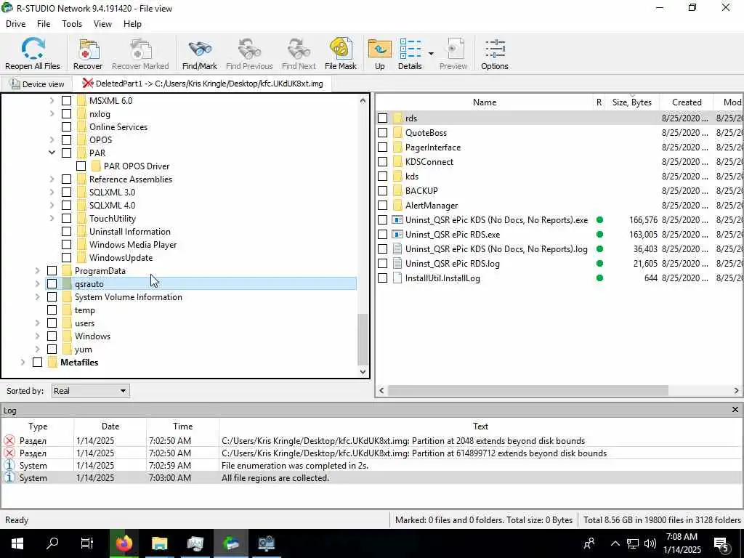744x558 pixels.
Task: Click the Uninst_QSR ePic RDS.log file icon
Action: click(x=397, y=263)
